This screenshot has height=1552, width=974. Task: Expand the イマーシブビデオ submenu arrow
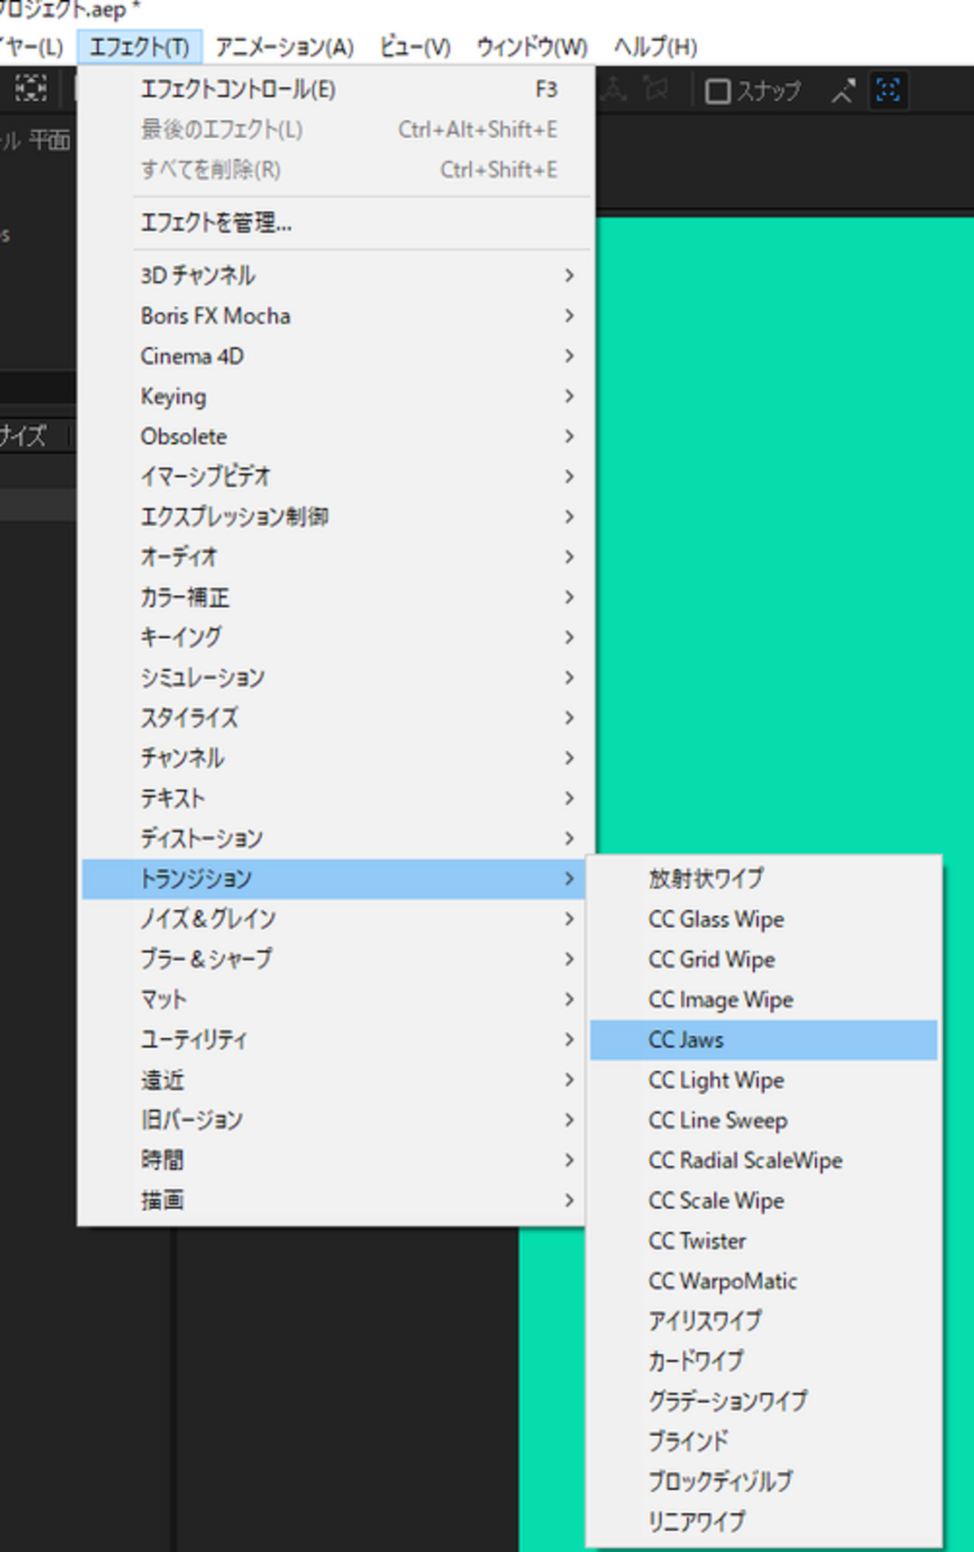click(569, 477)
